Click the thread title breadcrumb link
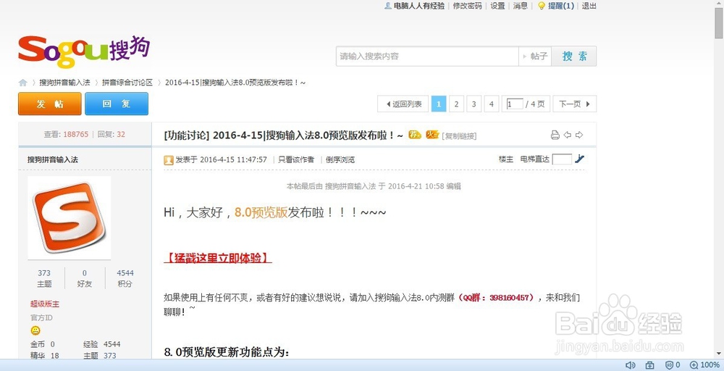 [x=235, y=83]
